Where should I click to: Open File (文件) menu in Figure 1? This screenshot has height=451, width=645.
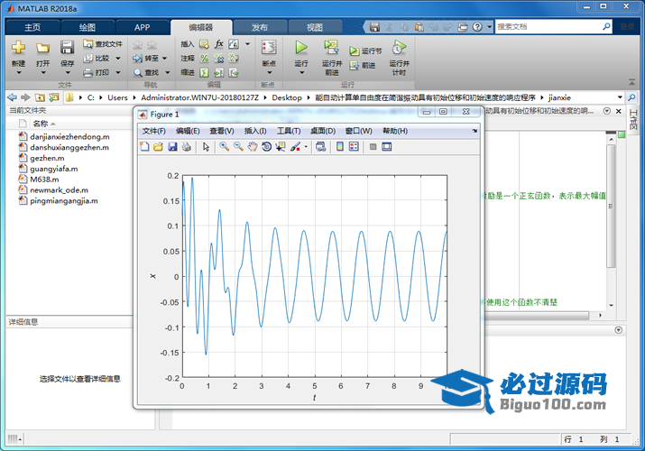point(154,131)
